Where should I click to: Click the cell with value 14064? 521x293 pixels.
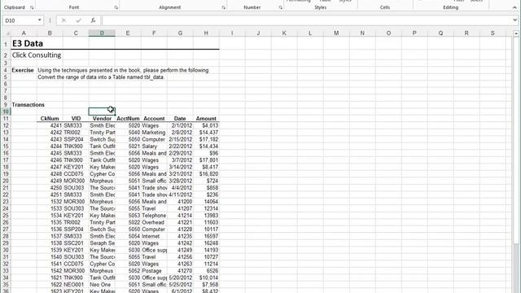(x=206, y=202)
